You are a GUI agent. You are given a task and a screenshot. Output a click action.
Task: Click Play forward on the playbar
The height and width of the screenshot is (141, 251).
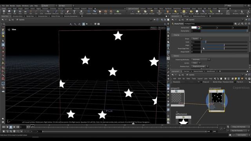(x=14, y=127)
